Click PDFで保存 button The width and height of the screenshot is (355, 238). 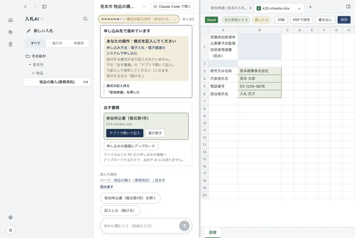tap(301, 20)
